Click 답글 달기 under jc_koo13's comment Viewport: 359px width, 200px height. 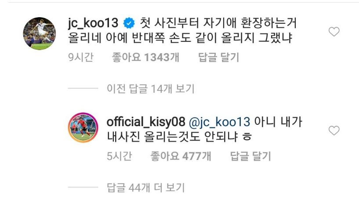(218, 57)
